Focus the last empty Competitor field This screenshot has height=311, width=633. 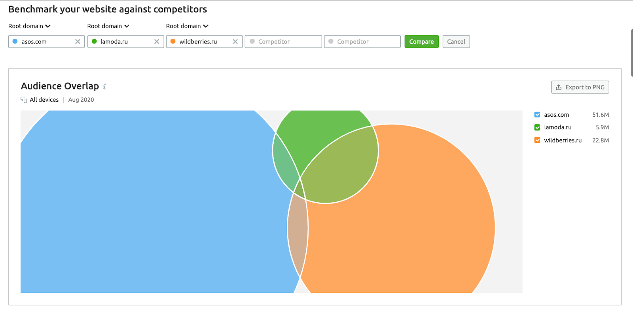(x=362, y=42)
